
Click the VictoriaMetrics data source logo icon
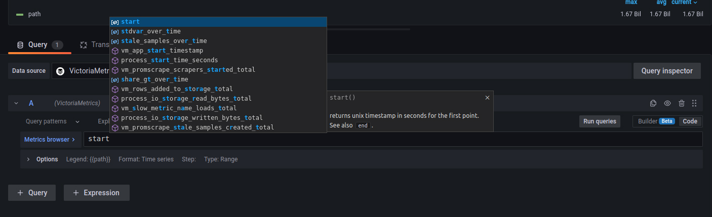(x=60, y=71)
